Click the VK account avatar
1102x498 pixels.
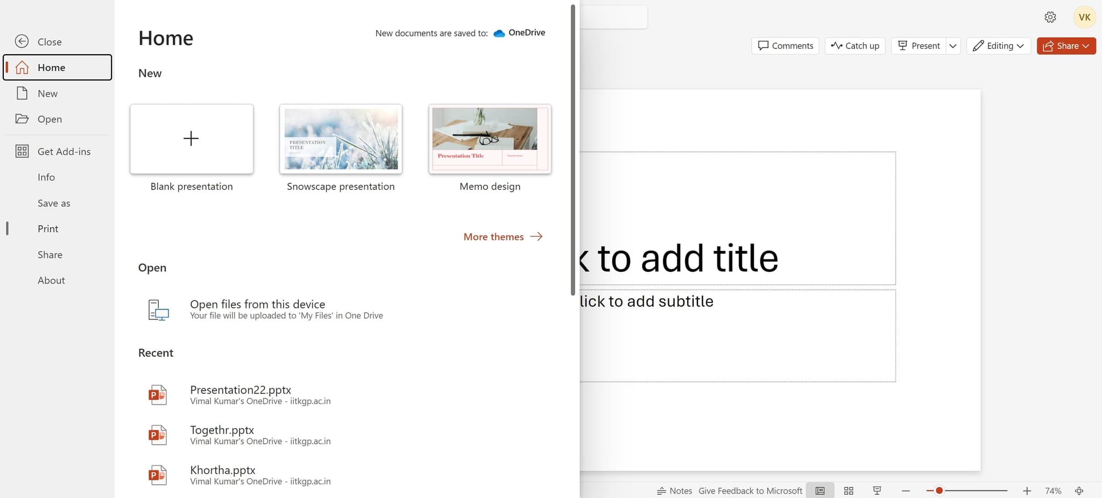(x=1085, y=17)
